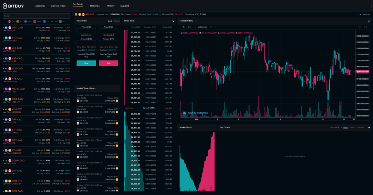Viewport: 373px width, 195px height.
Task: Open the Holdings page
Action: click(95, 6)
